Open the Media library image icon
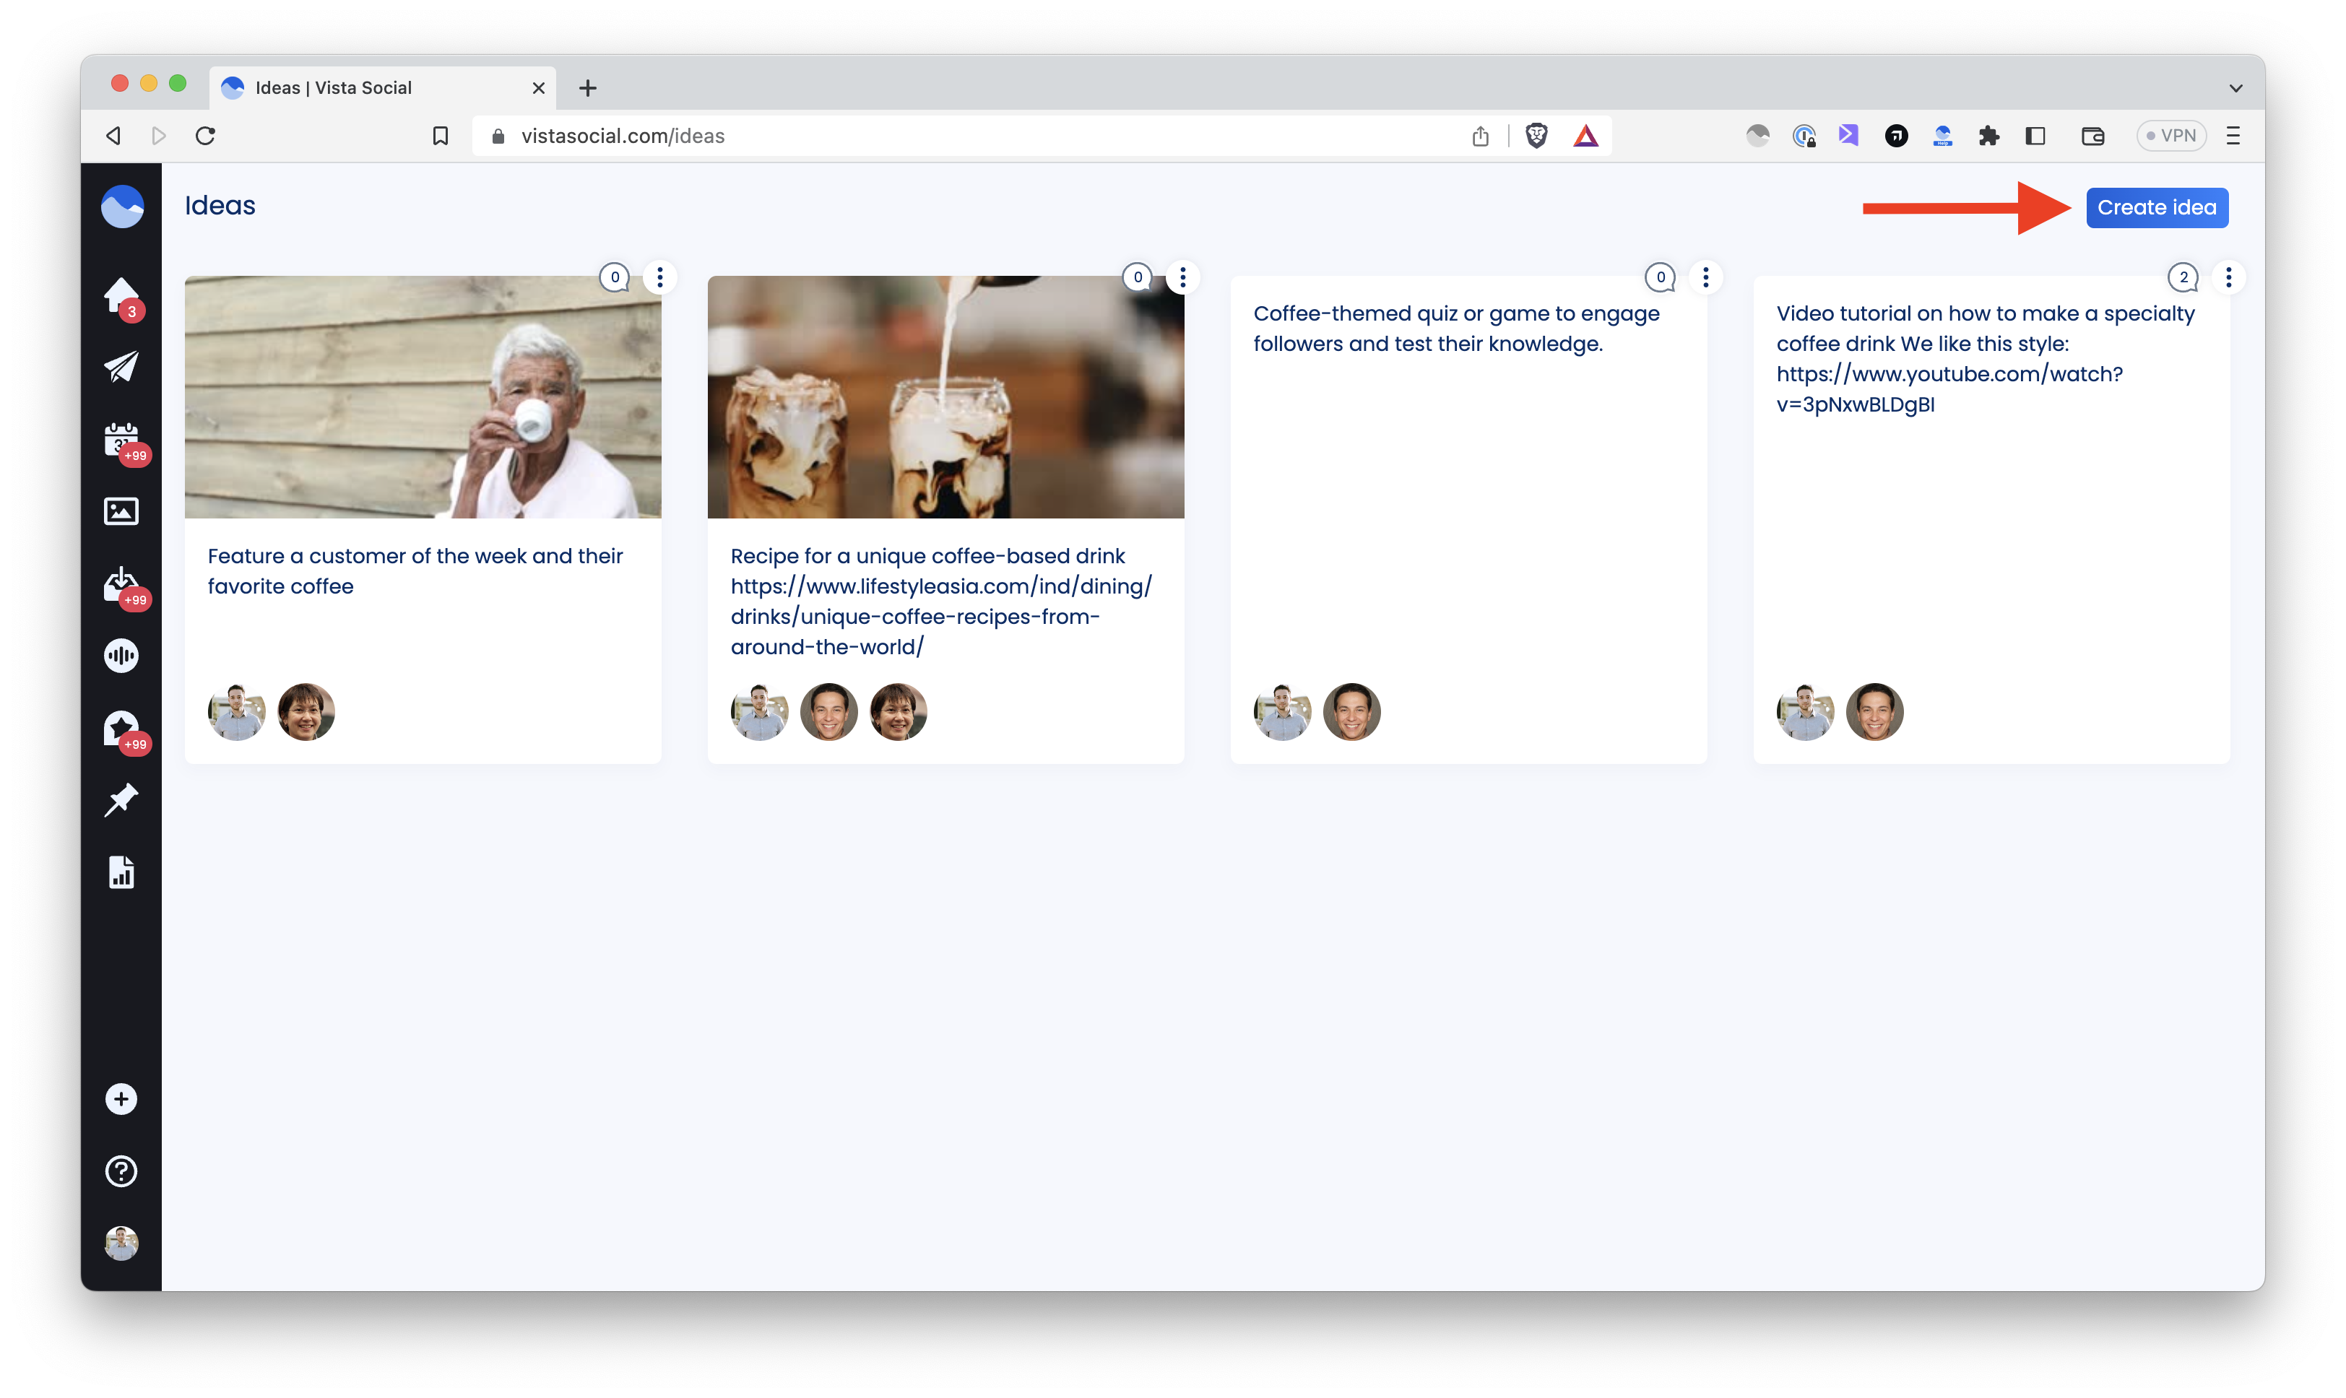The width and height of the screenshot is (2346, 1398). 121,511
